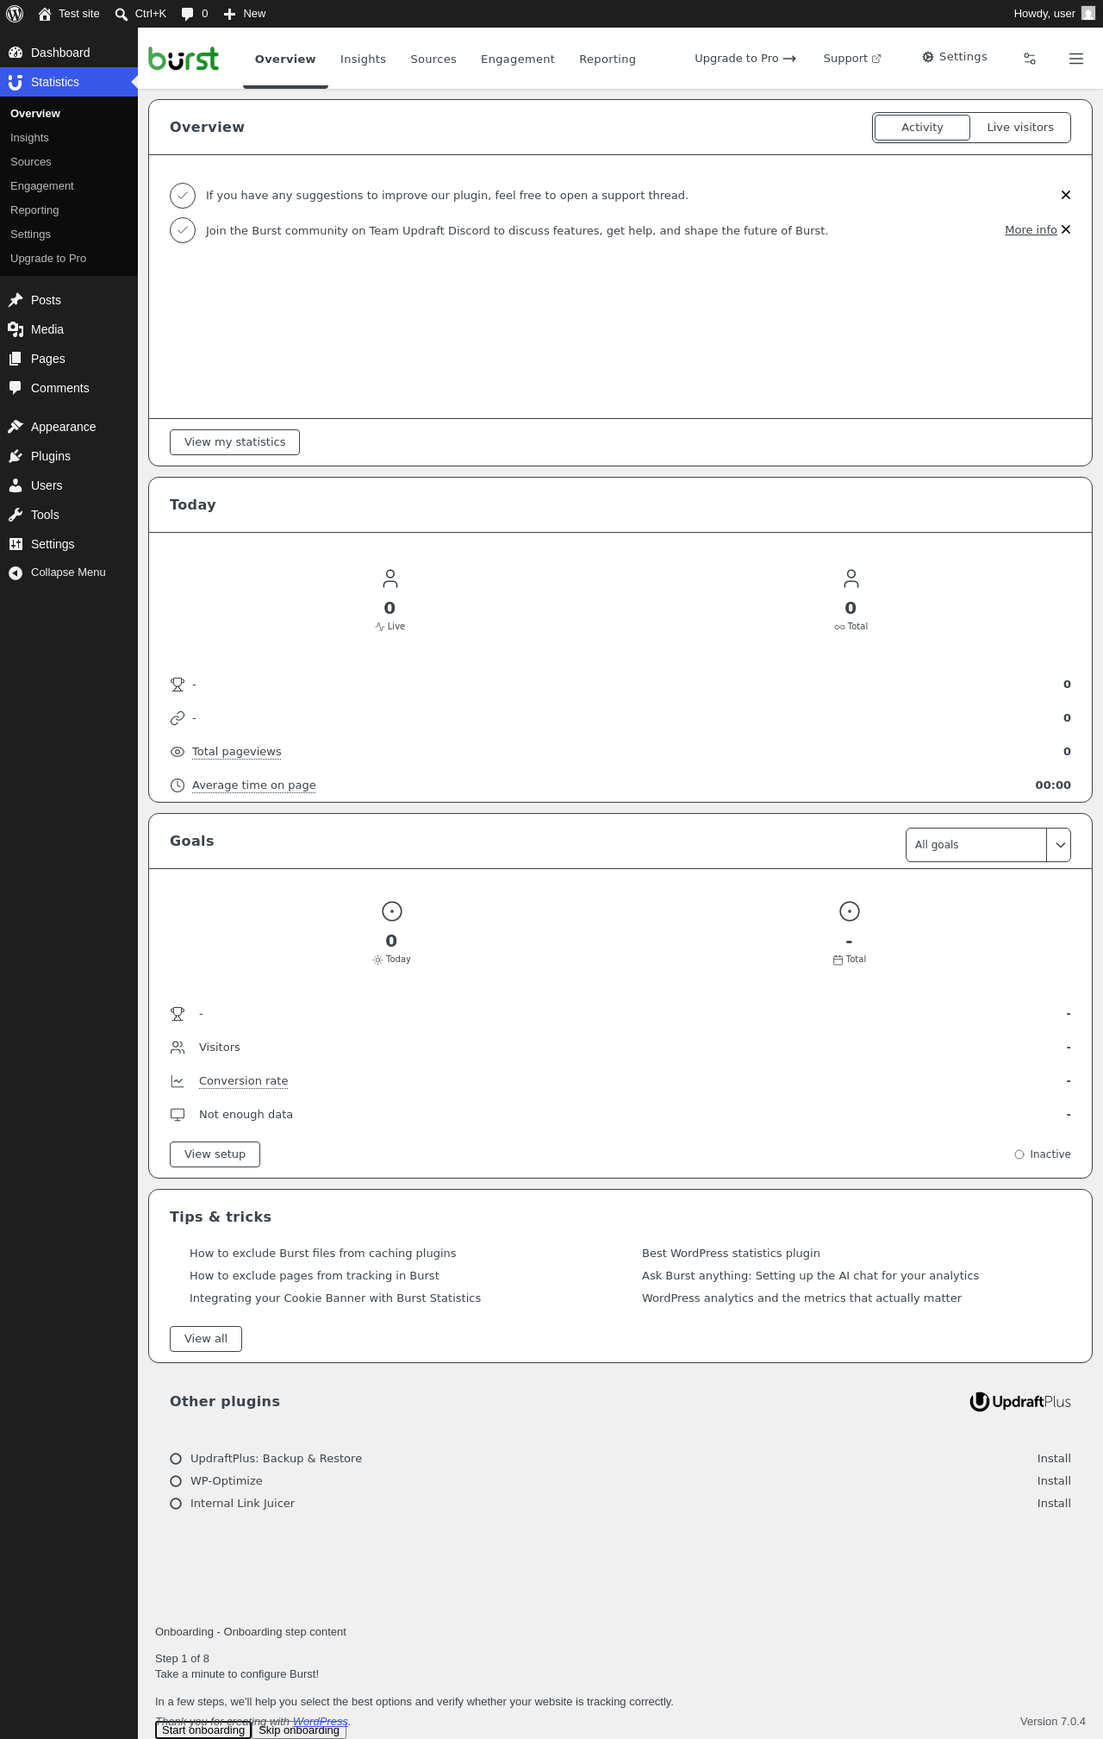Click View all tips button

coord(206,1339)
